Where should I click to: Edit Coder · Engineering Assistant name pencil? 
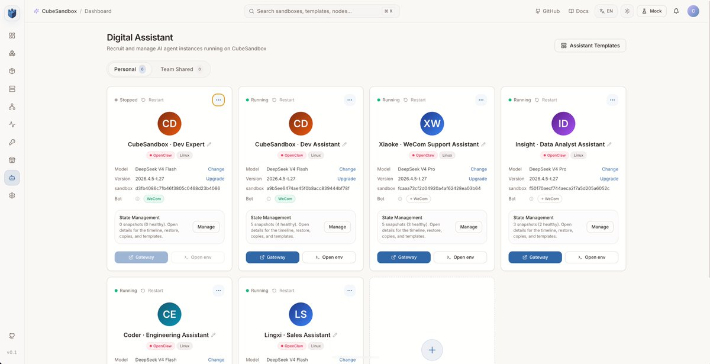pyautogui.click(x=213, y=335)
